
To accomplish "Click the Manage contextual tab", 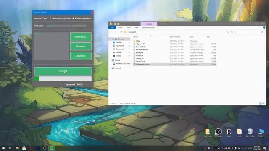I will click(149, 24).
